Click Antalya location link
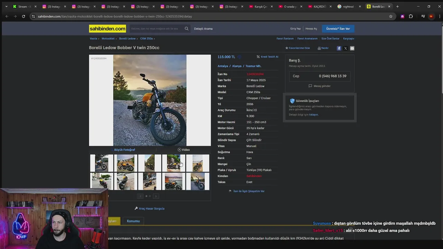This screenshot has height=249, width=443. coord(223,66)
